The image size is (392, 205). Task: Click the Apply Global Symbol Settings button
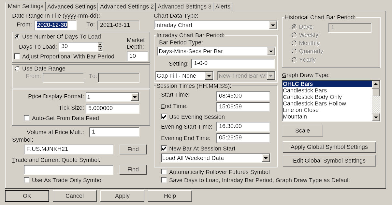(x=329, y=147)
